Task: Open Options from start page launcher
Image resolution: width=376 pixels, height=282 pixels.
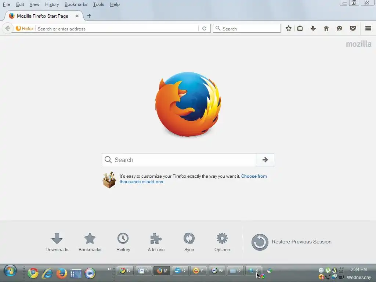Action: (222, 242)
